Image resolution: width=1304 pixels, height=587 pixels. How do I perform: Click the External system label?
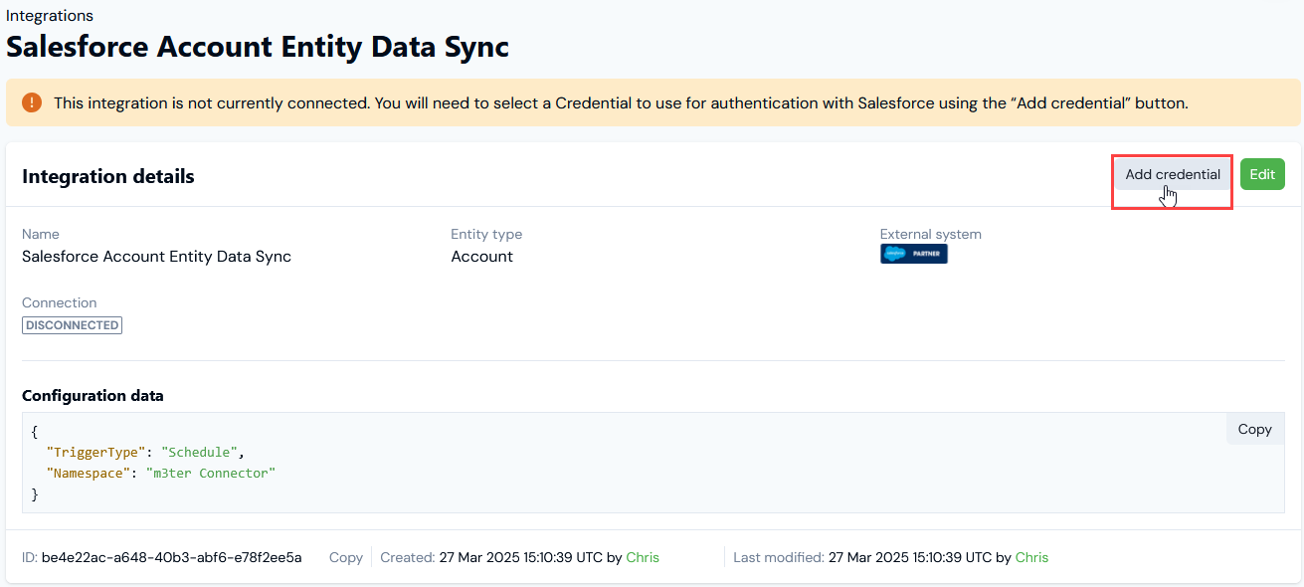click(931, 235)
